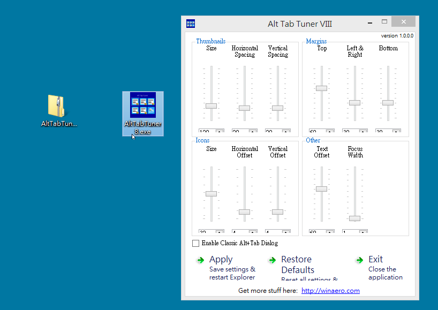
Task: Click the Margins Top slider handle
Action: point(321,87)
